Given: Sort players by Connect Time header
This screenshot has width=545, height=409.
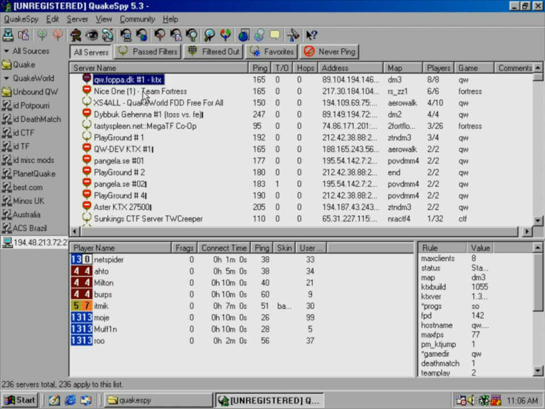Looking at the screenshot, I should pyautogui.click(x=224, y=248).
